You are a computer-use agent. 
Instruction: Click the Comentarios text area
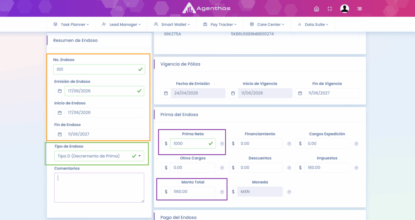[x=99, y=188]
